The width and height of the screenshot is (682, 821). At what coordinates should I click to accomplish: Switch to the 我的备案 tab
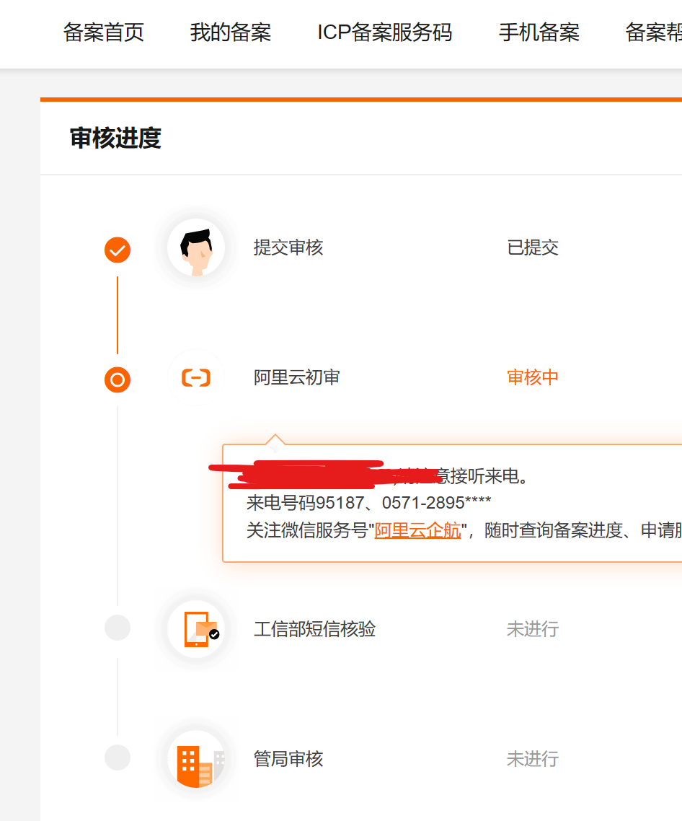[x=230, y=32]
